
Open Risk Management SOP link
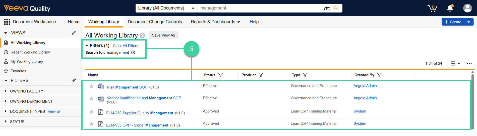[x=127, y=87]
